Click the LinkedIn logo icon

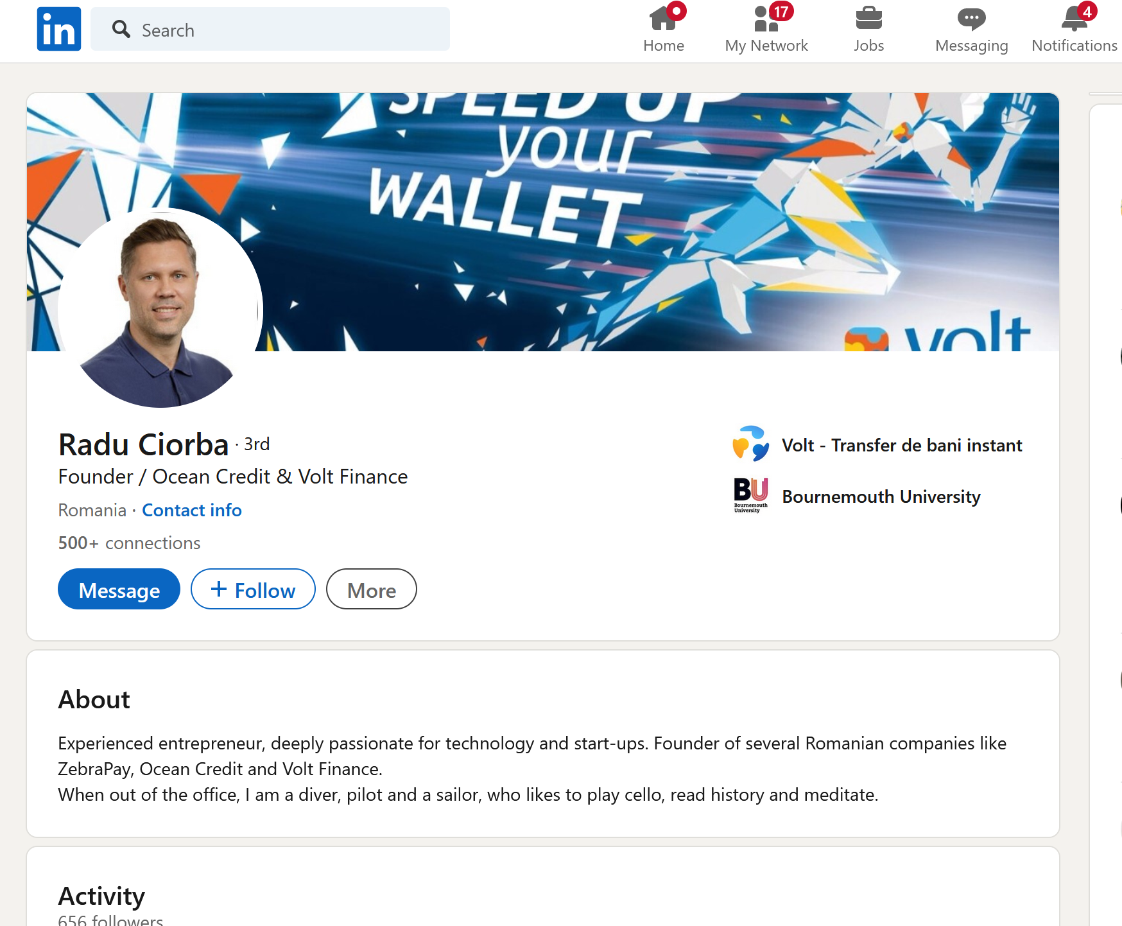pyautogui.click(x=59, y=29)
